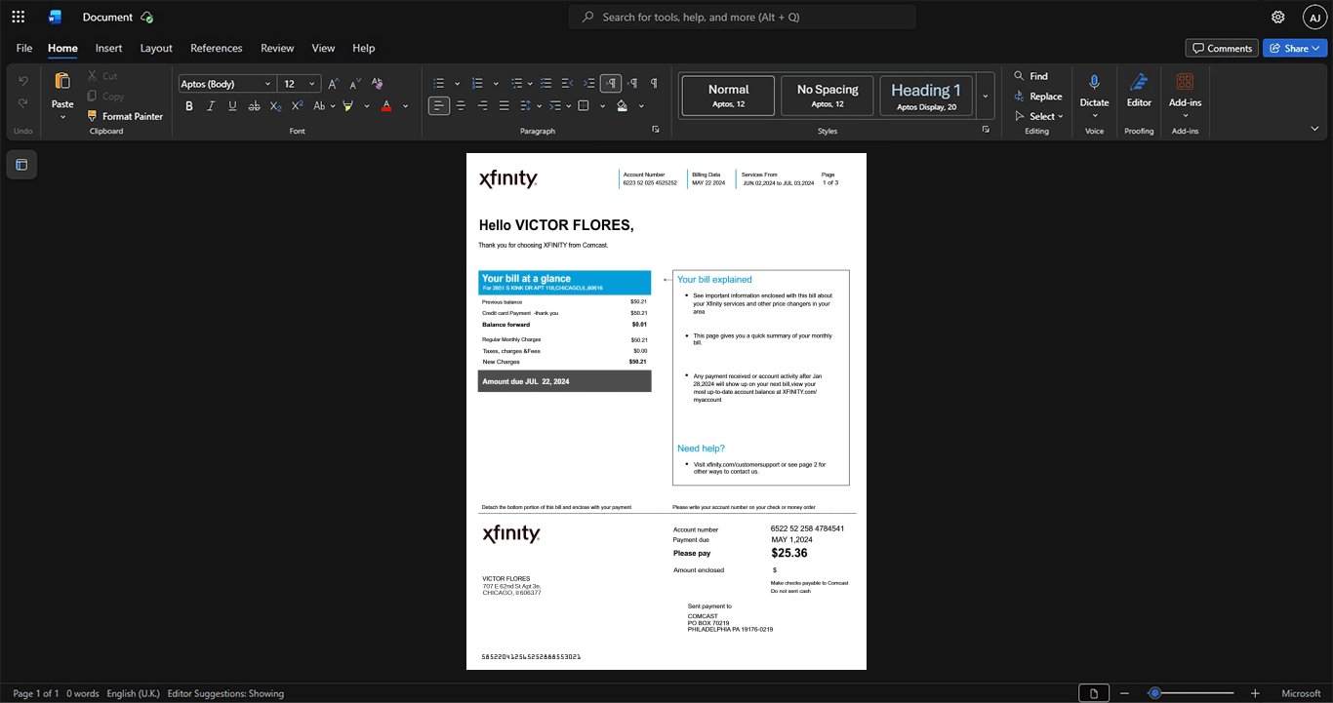Click Replace in Editing group
Viewport: 1333px width, 703px height.
click(x=1038, y=96)
